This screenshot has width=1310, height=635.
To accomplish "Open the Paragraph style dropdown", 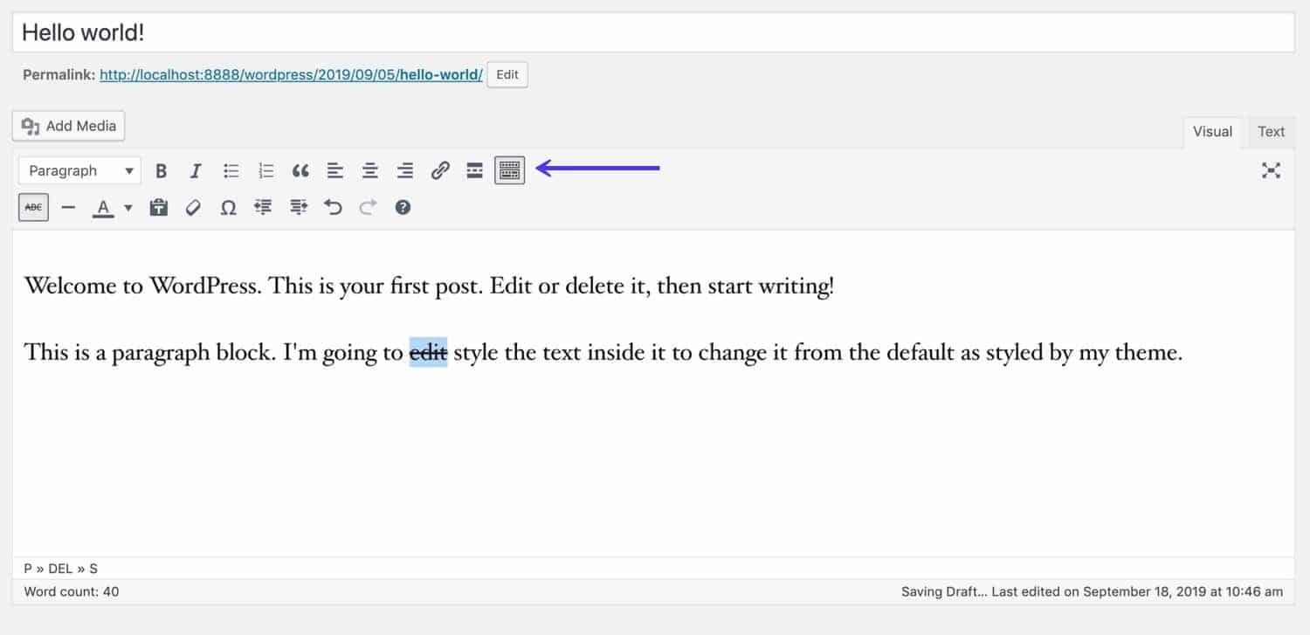I will 79,170.
